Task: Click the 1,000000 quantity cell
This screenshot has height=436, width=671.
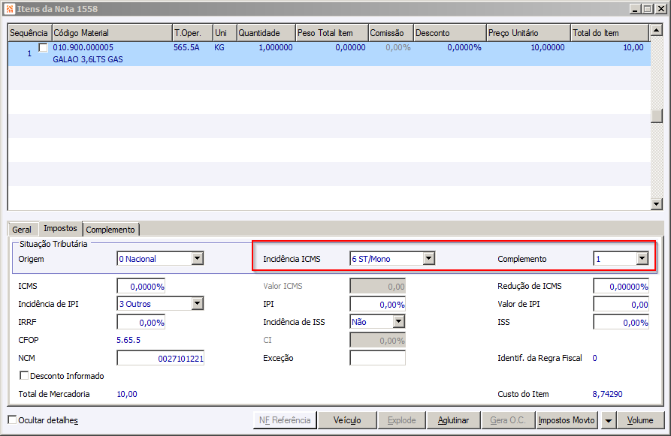Action: [276, 47]
